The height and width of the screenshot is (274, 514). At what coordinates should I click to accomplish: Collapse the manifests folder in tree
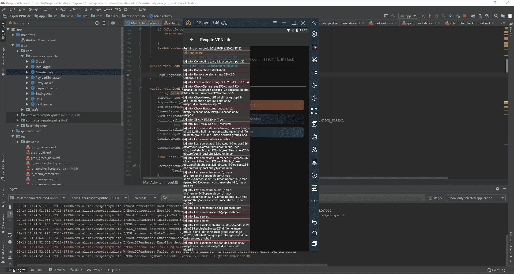tap(13, 35)
